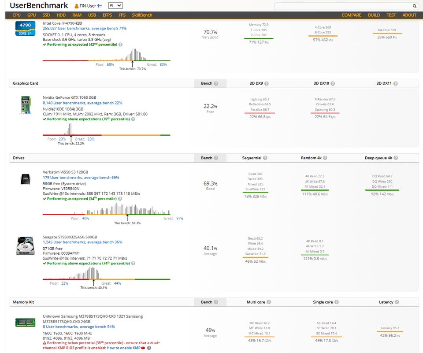Image resolution: width=423 pixels, height=353 pixels.
Task: Click help icon beside 79th percentile
Action: tap(133, 119)
